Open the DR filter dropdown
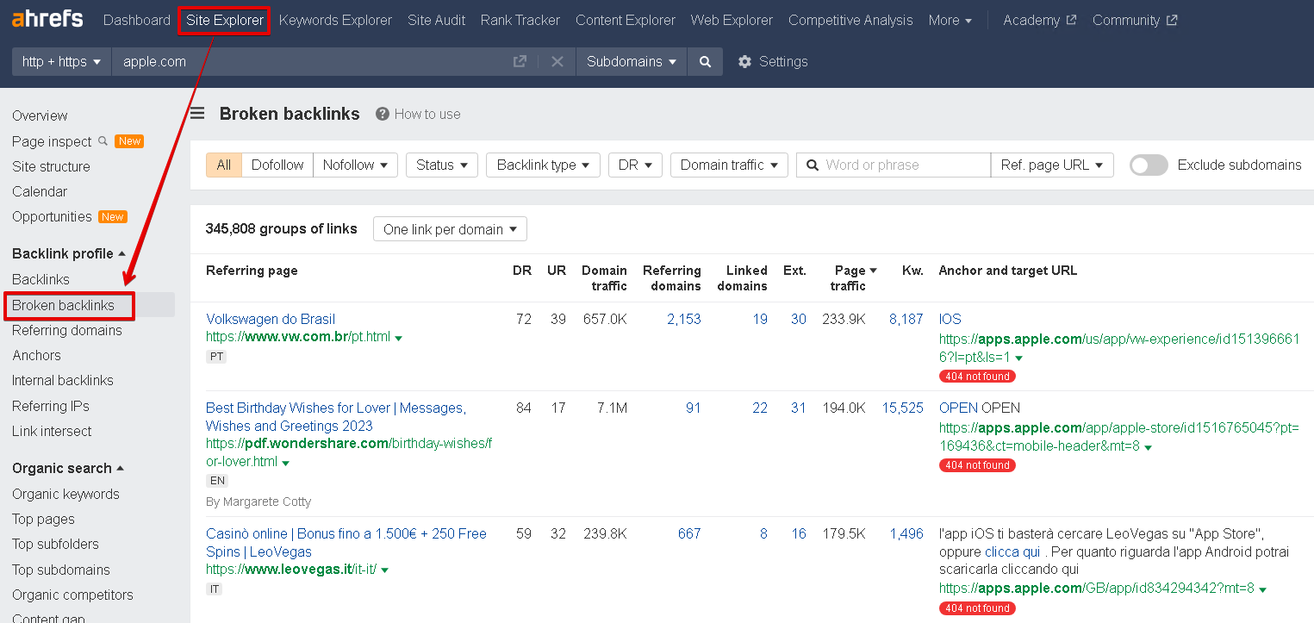 pos(635,165)
